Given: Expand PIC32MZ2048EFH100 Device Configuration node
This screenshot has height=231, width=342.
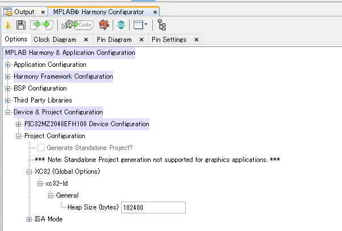Looking at the screenshot, I should 18,124.
